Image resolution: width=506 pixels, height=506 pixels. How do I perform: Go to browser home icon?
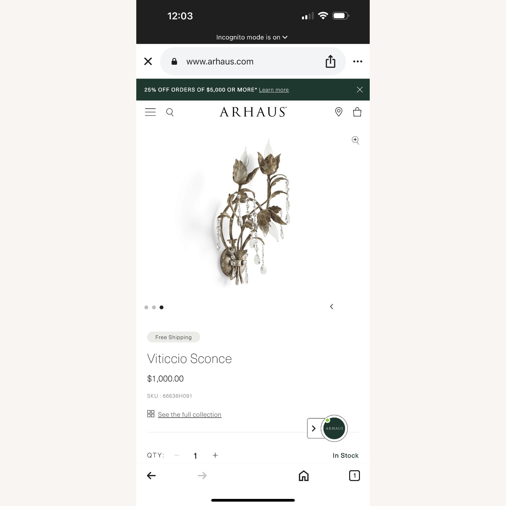[x=304, y=476]
